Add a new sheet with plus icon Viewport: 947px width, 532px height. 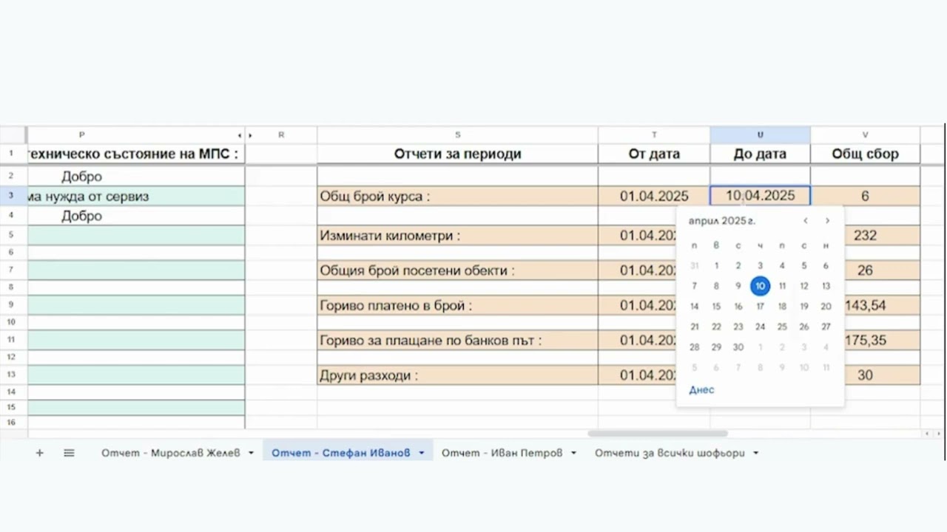point(40,453)
